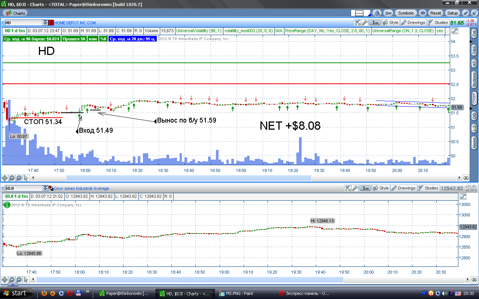Click the Setup button
This screenshot has height=299, width=479.
[x=452, y=13]
